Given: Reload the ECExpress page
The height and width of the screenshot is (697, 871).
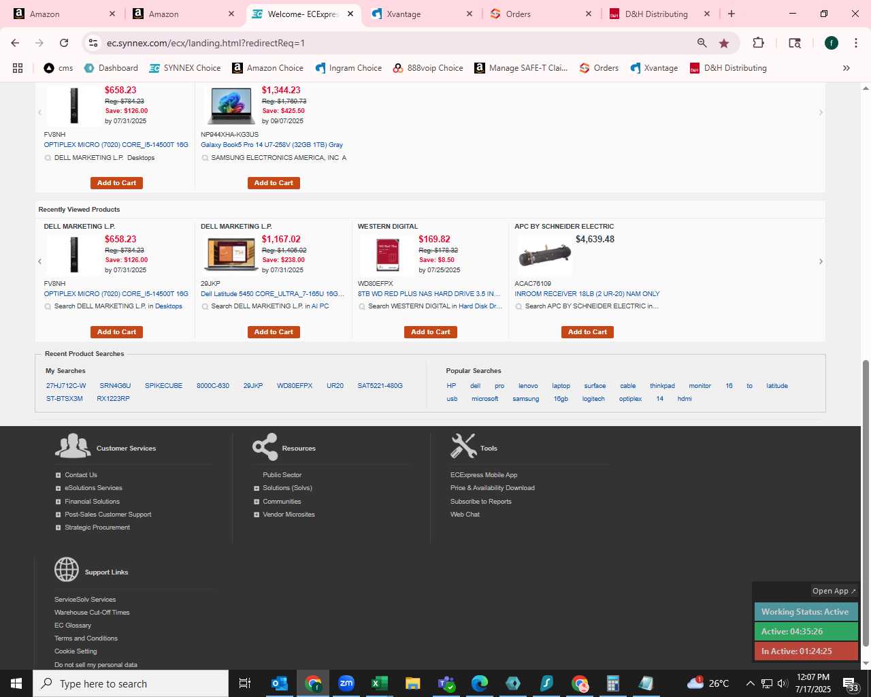Looking at the screenshot, I should 64,43.
